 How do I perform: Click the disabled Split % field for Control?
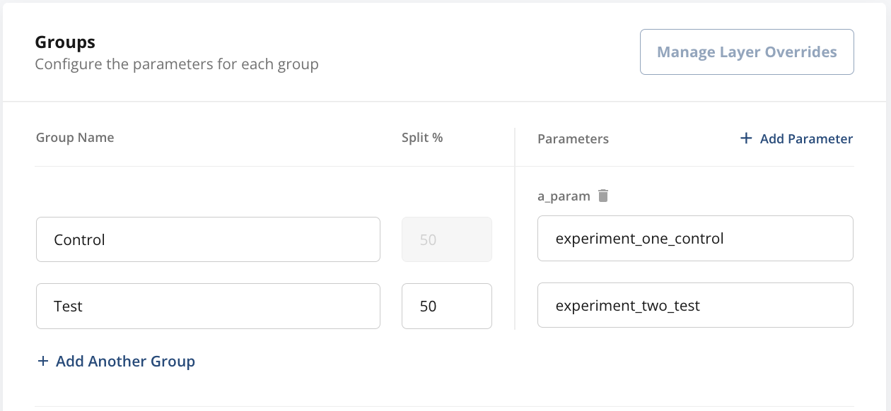coord(446,239)
